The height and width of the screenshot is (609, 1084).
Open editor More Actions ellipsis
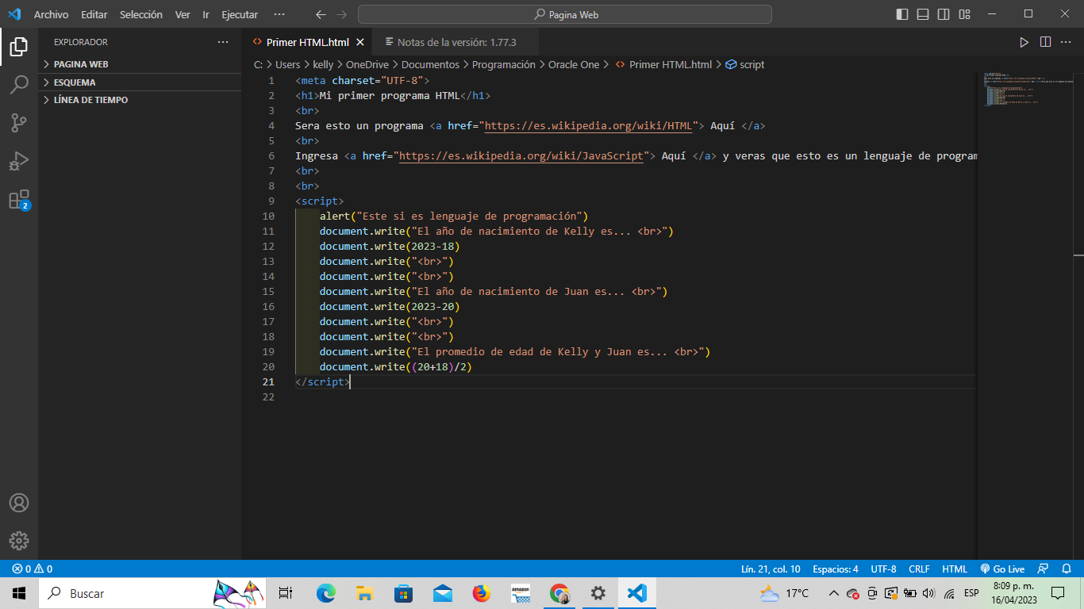click(1067, 42)
